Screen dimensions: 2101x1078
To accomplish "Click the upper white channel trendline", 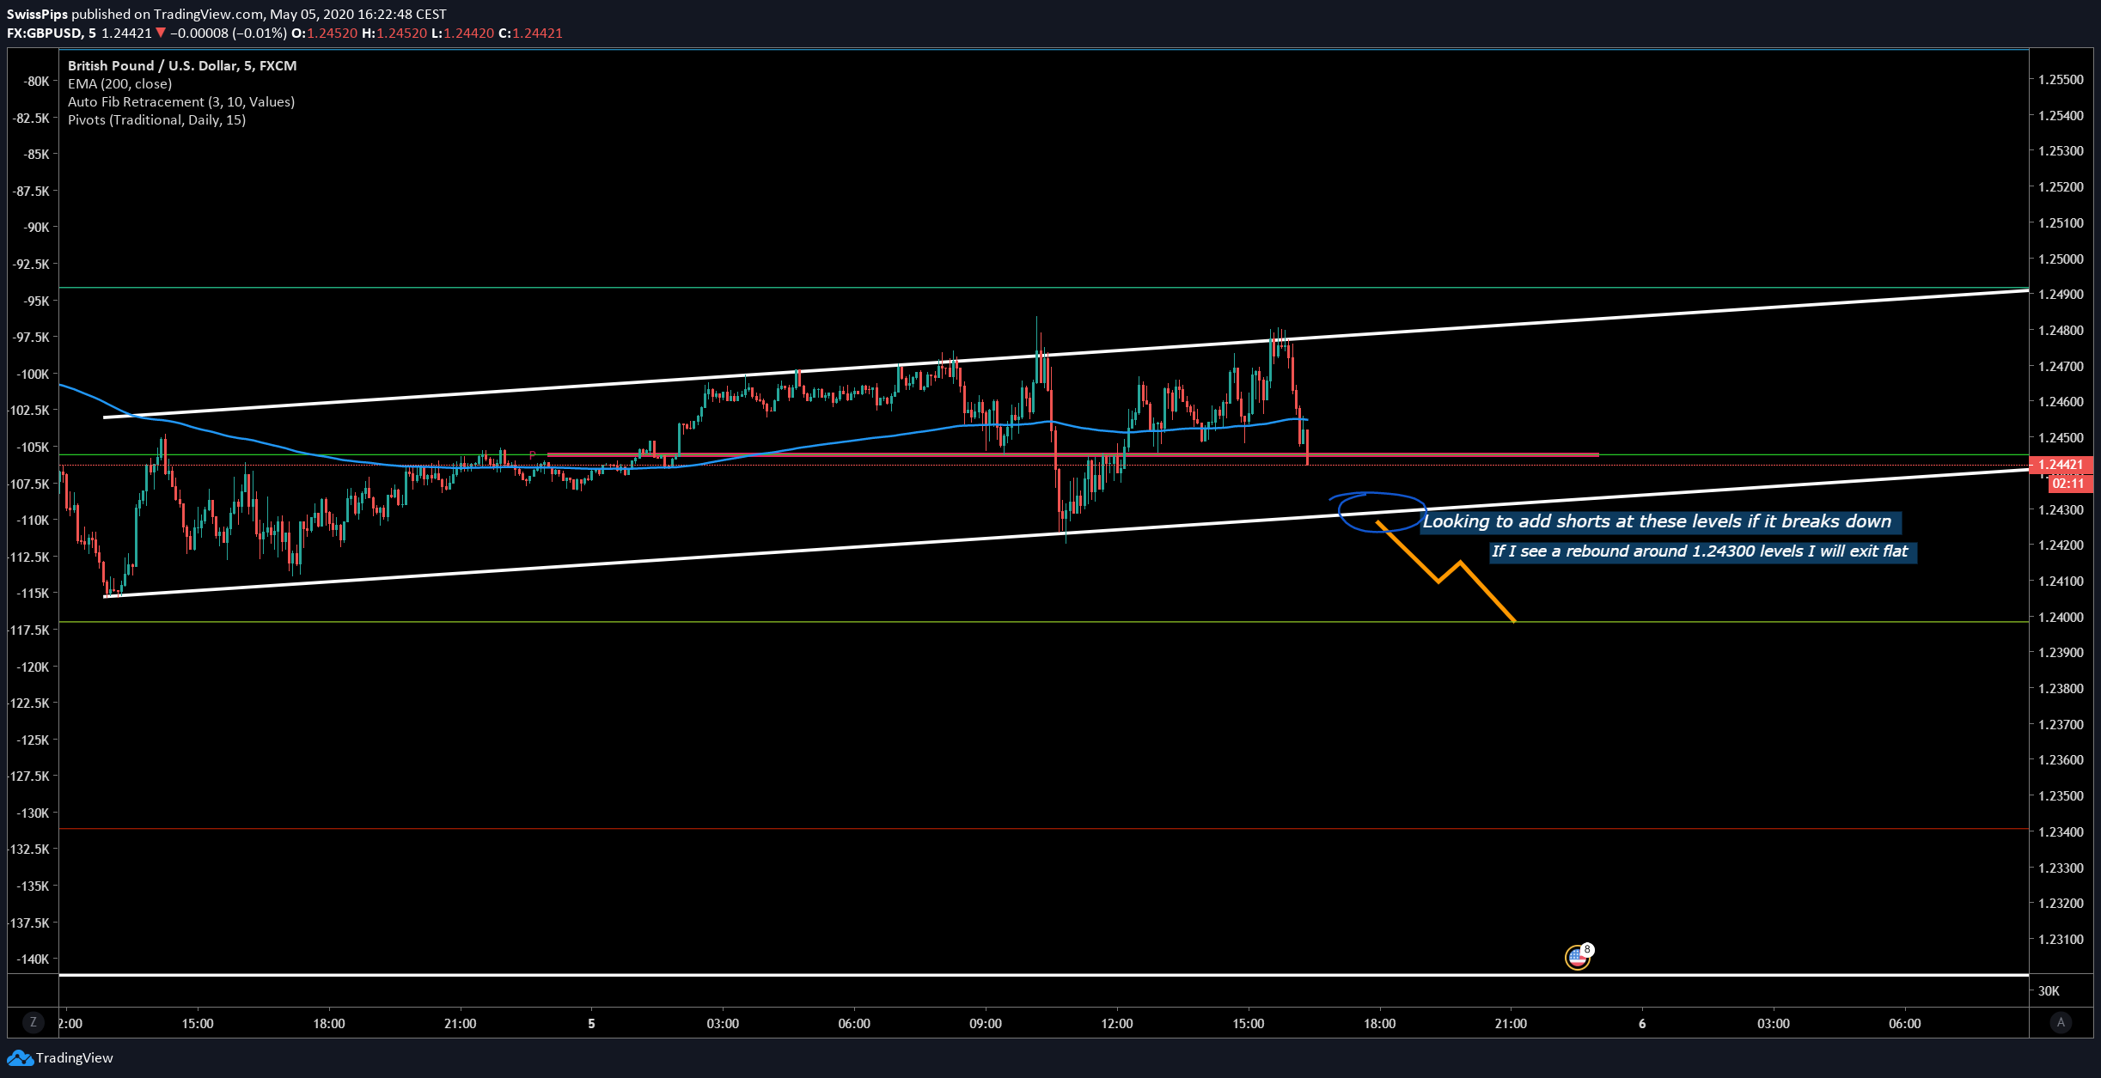I will tap(1066, 353).
